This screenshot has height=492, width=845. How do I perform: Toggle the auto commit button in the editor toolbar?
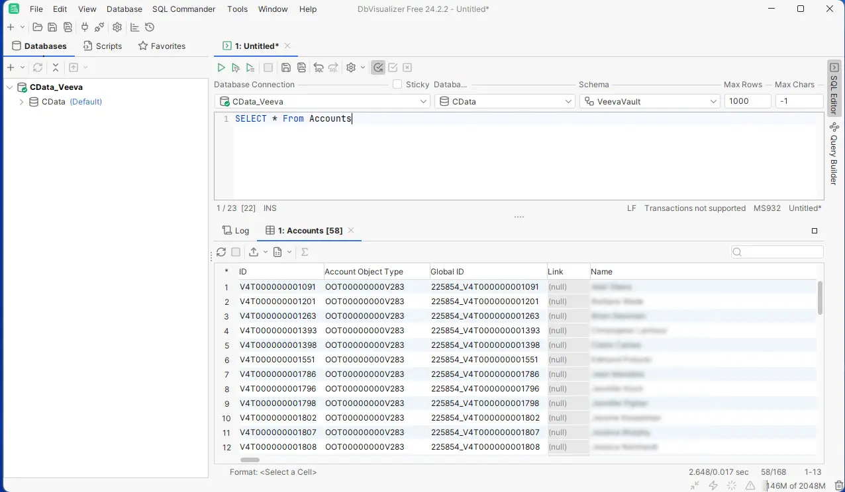[x=378, y=67]
